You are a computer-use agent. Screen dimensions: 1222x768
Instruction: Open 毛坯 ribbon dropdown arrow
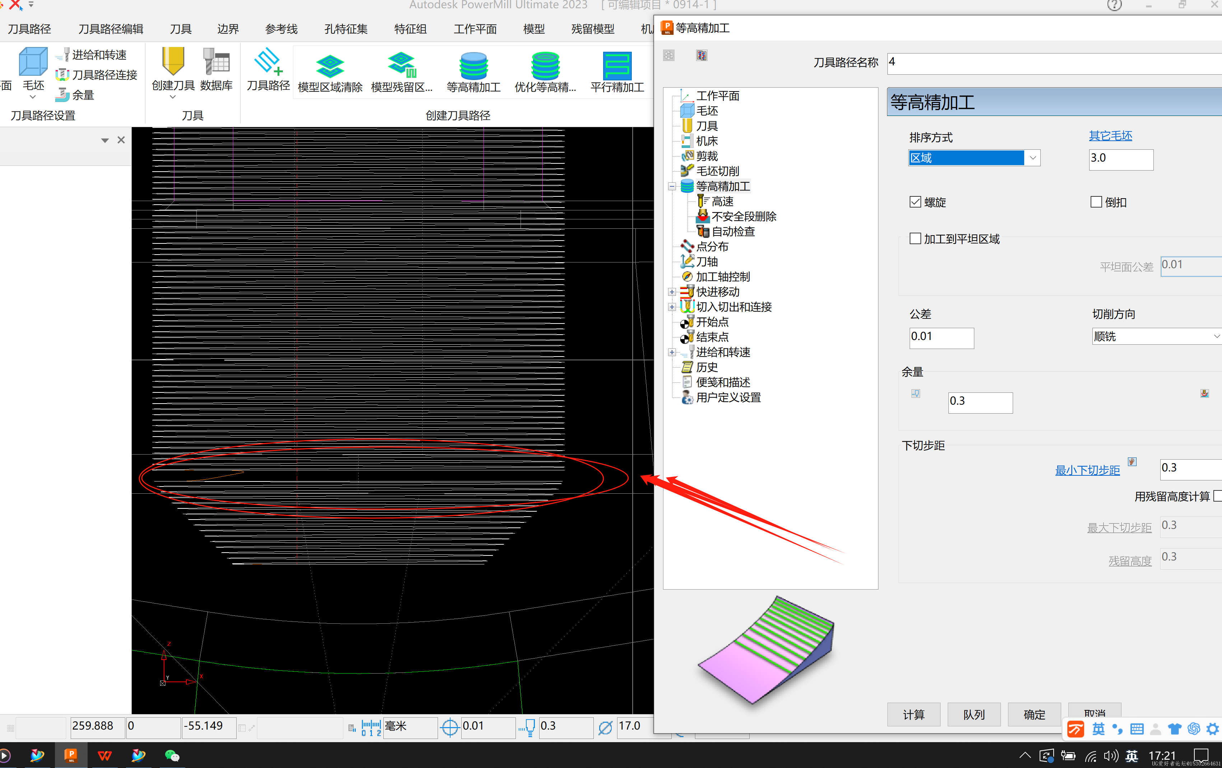point(33,97)
